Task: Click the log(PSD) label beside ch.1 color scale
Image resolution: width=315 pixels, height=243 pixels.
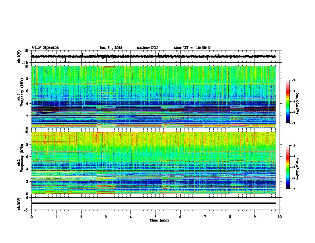Action: [x=298, y=103]
